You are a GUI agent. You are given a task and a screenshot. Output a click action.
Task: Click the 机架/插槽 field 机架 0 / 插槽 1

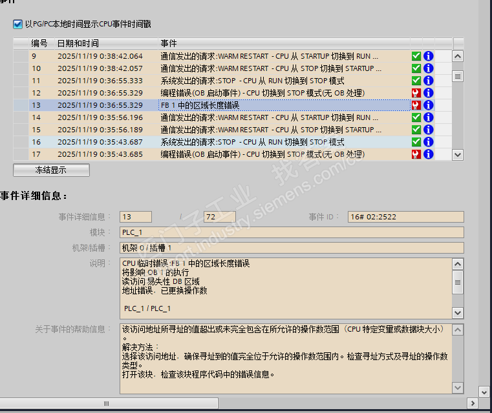(x=292, y=248)
